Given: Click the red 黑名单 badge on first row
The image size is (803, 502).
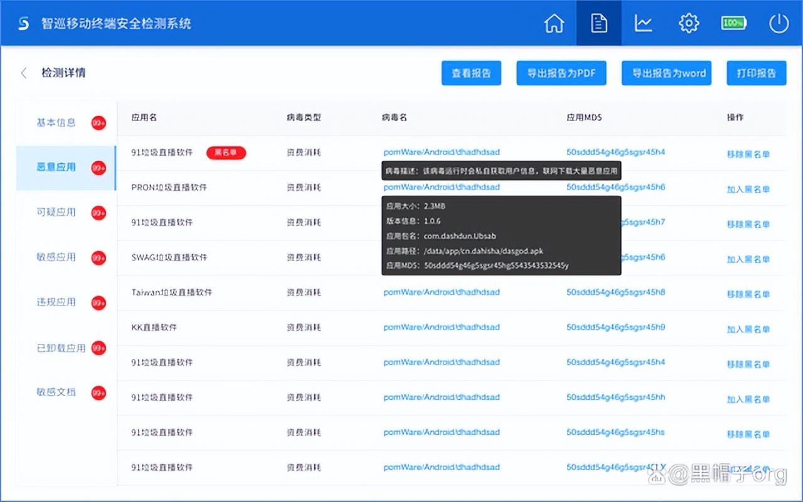Looking at the screenshot, I should click(x=226, y=152).
